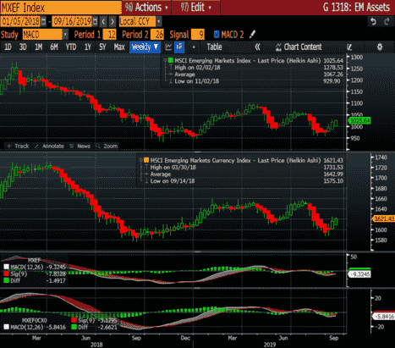Image resolution: width=395 pixels, height=348 pixels.
Task: Activate the Zoom magnifier tool
Action: click(107, 146)
